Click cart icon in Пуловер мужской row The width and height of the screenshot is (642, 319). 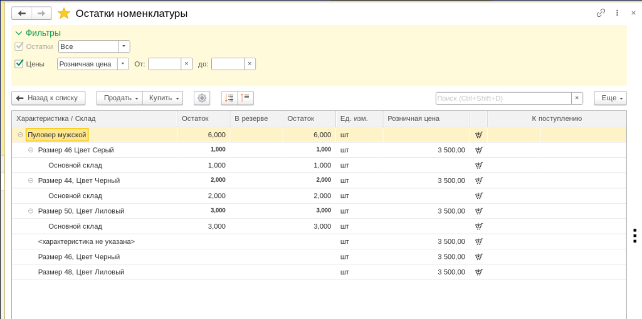click(x=478, y=135)
